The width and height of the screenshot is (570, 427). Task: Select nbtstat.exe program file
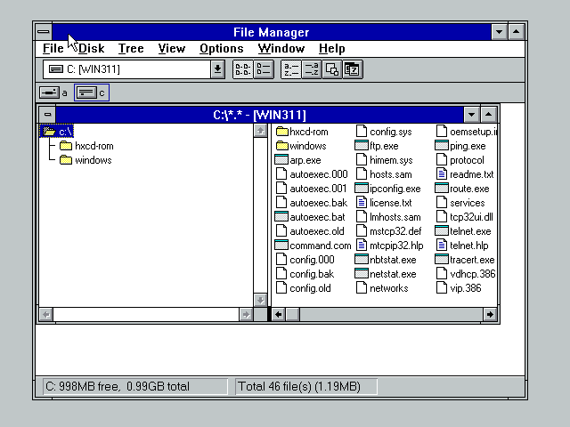tap(386, 260)
